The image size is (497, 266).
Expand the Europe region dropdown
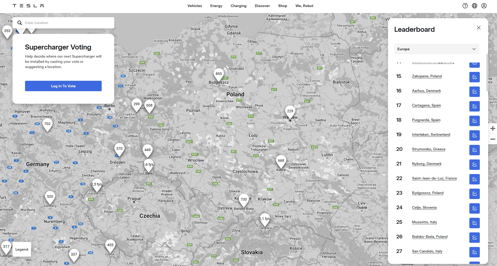coord(437,49)
